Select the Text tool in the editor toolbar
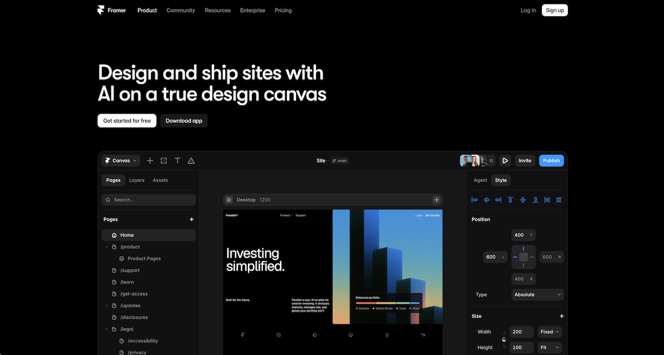664x355 pixels. coord(178,161)
